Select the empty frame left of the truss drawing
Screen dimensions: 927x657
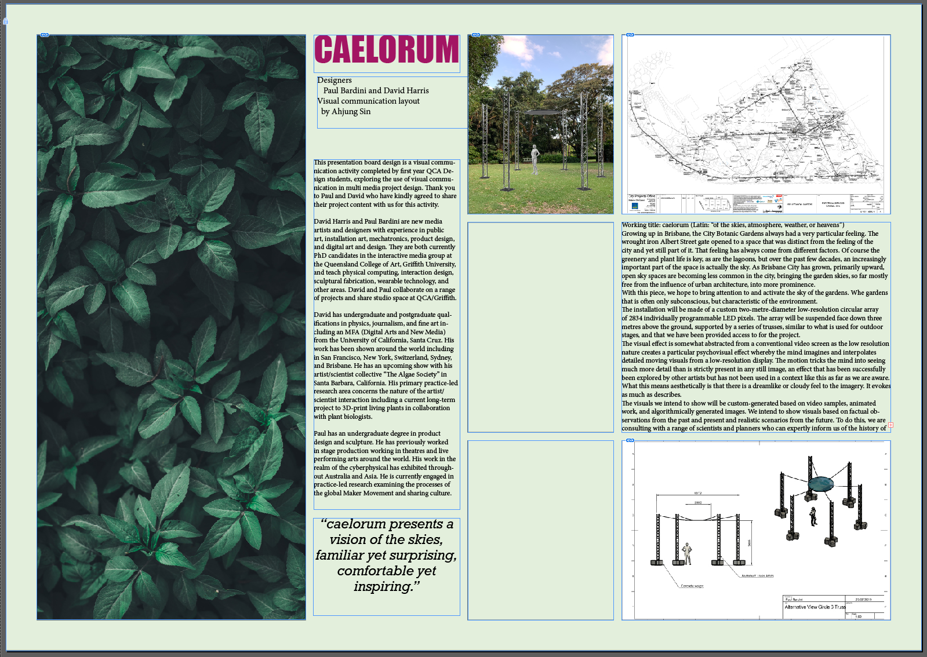tap(540, 530)
